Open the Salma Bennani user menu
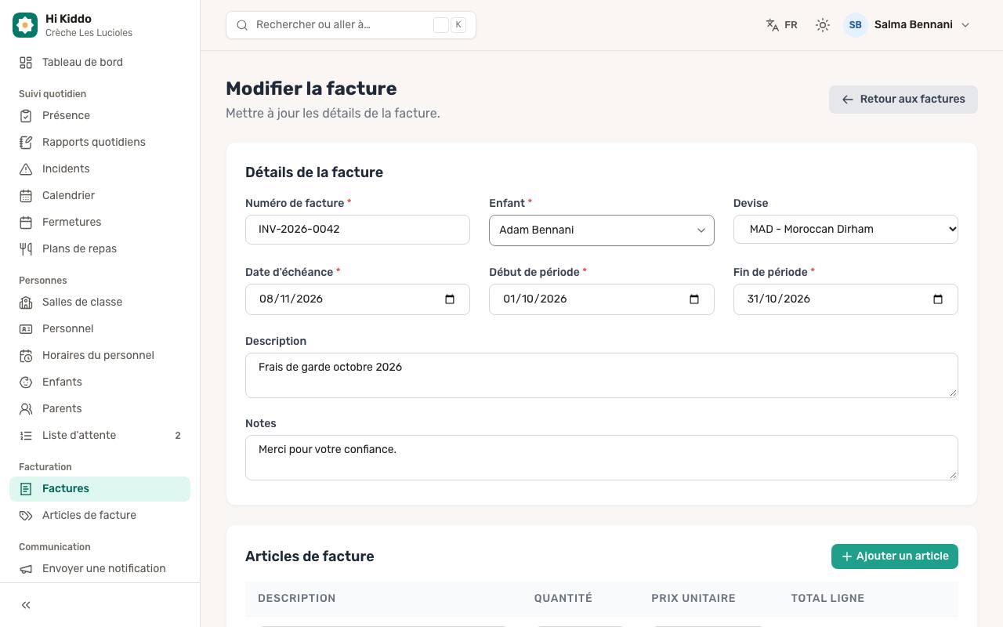This screenshot has width=1003, height=627. [907, 25]
